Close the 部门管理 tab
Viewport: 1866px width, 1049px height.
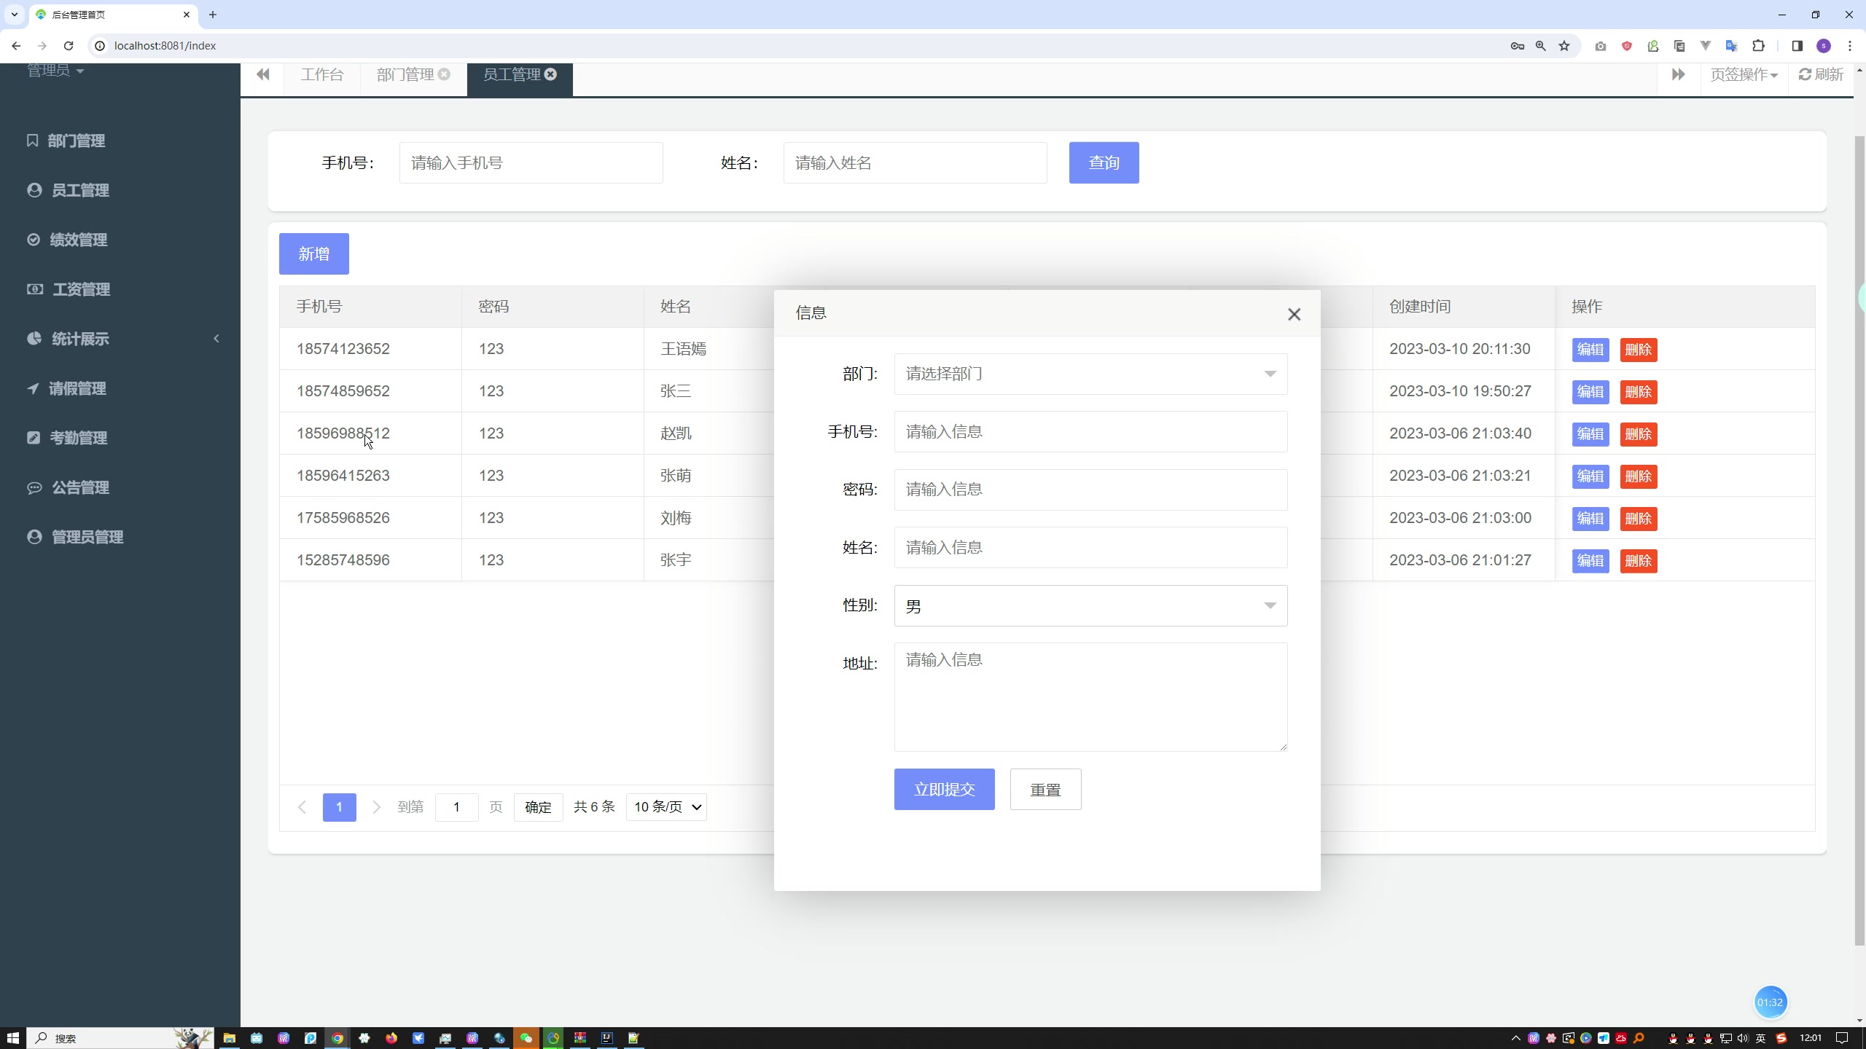click(x=444, y=74)
